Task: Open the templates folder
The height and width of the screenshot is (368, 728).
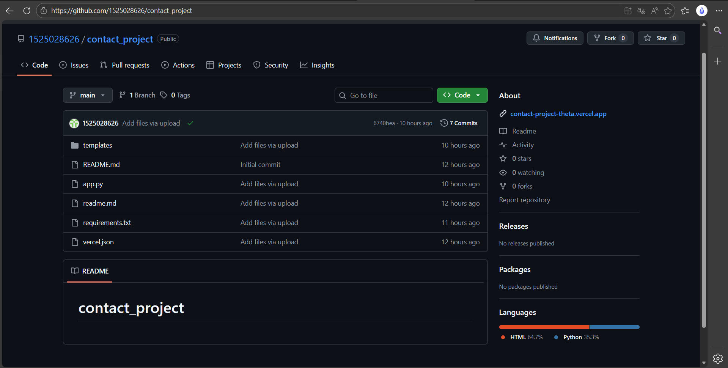Action: [97, 145]
